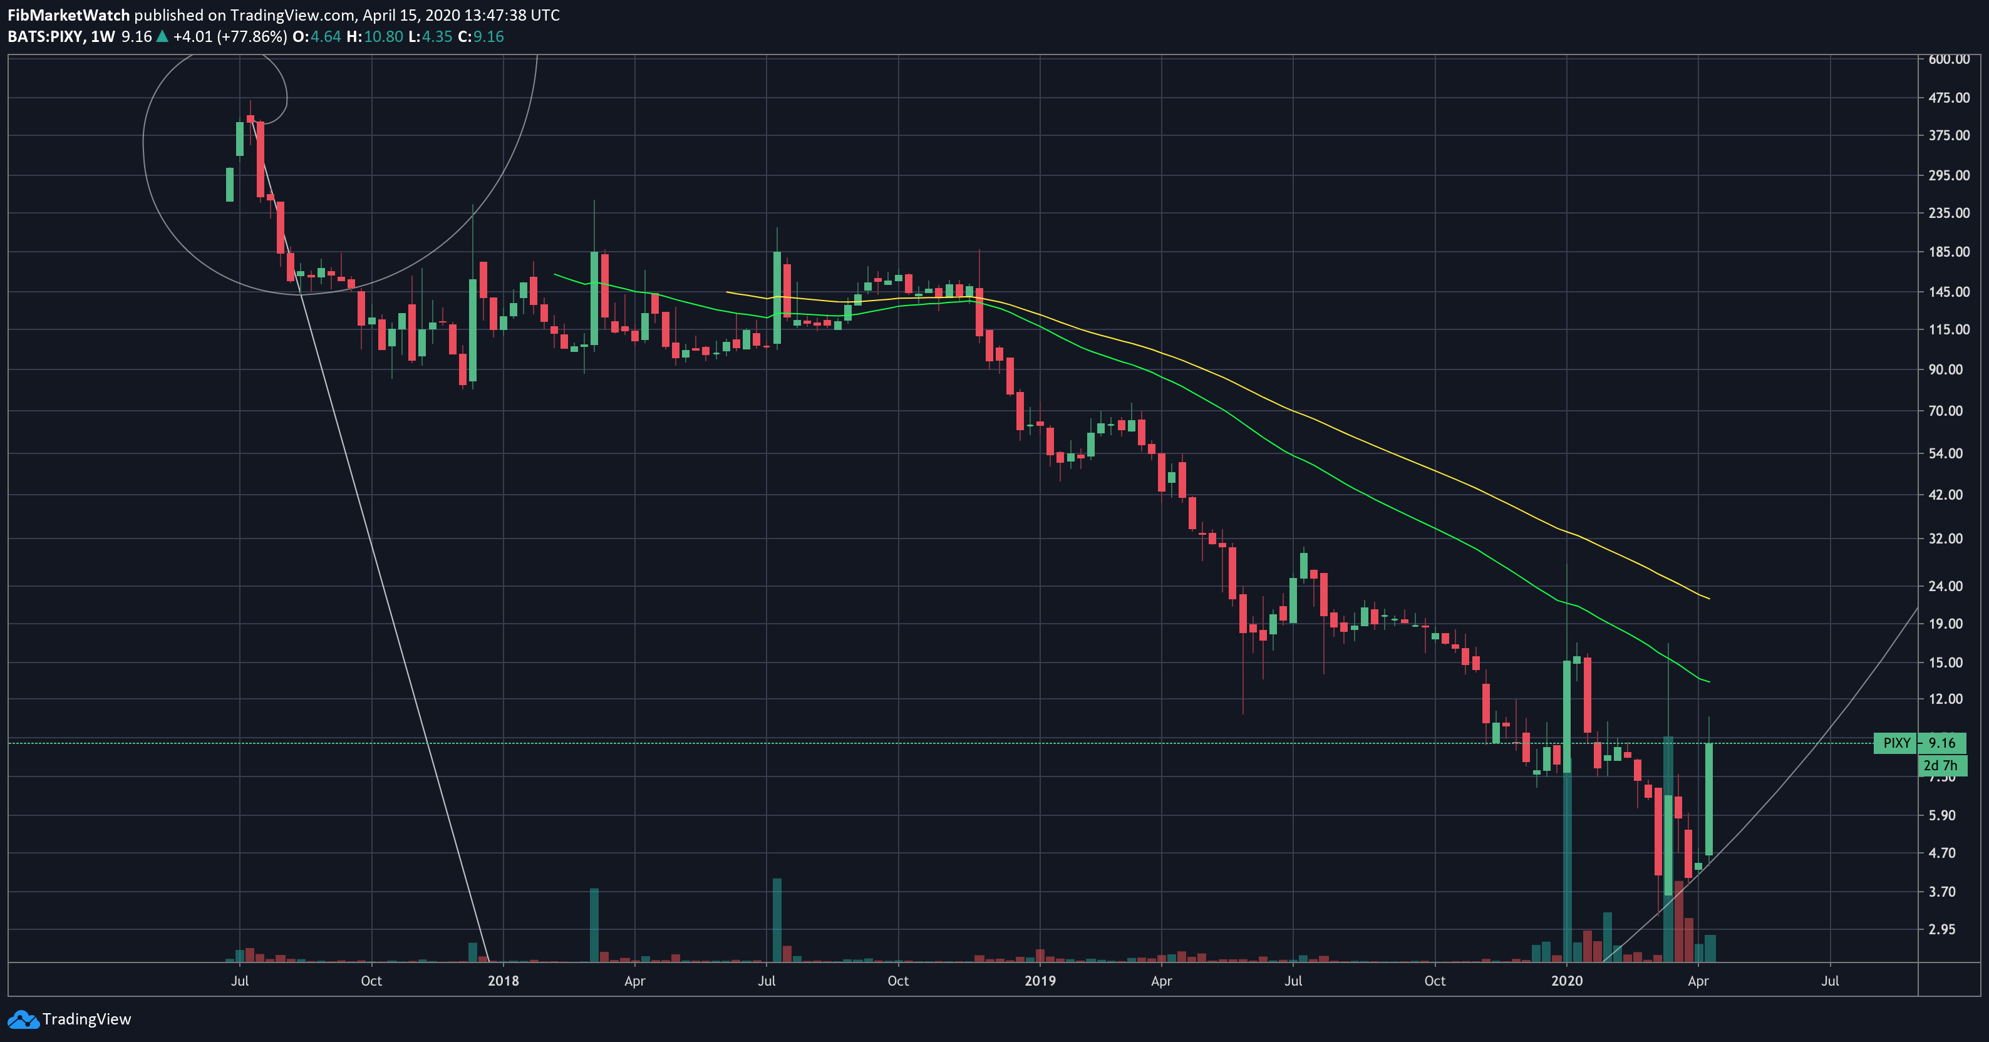This screenshot has height=1042, width=1989.
Task: Click the 2d 7h bar countdown label
Action: [1941, 766]
